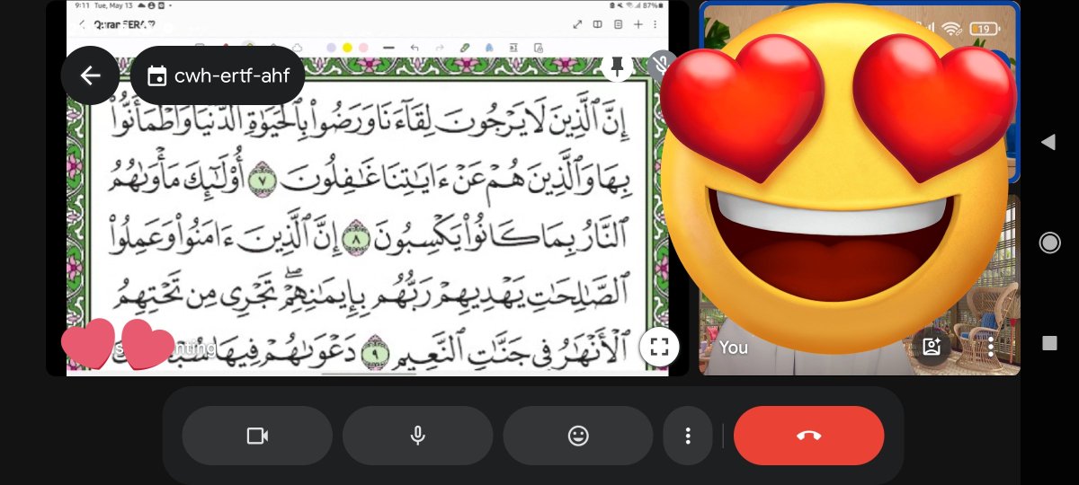Tap the presenter's muted microphone indicator
Screen dimensions: 1079x485
point(661,66)
